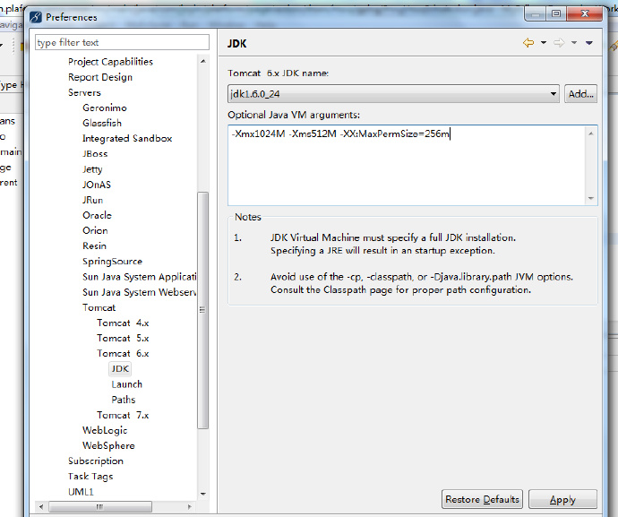Minimize the Preferences dialog
Image resolution: width=618 pixels, height=517 pixels.
pyautogui.click(x=536, y=14)
